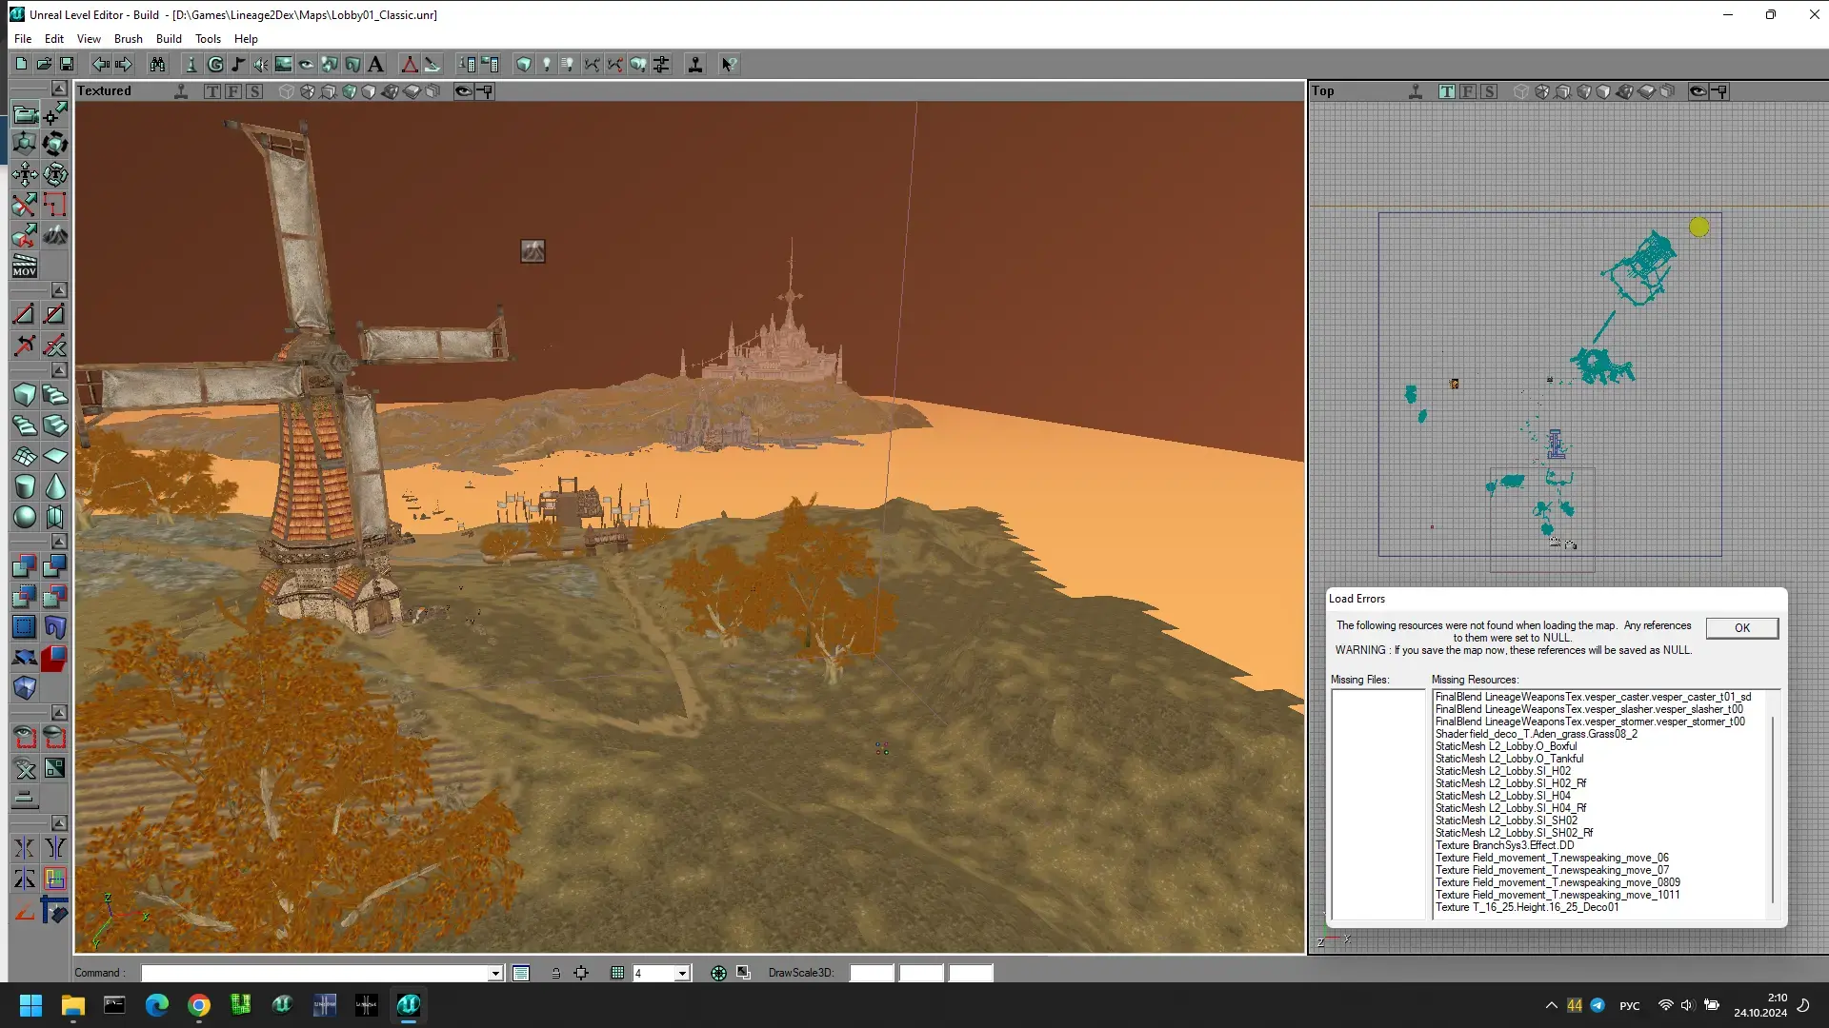The image size is (1829, 1028).
Task: Select Vertex Editing tool in toolbox
Action: 55,114
